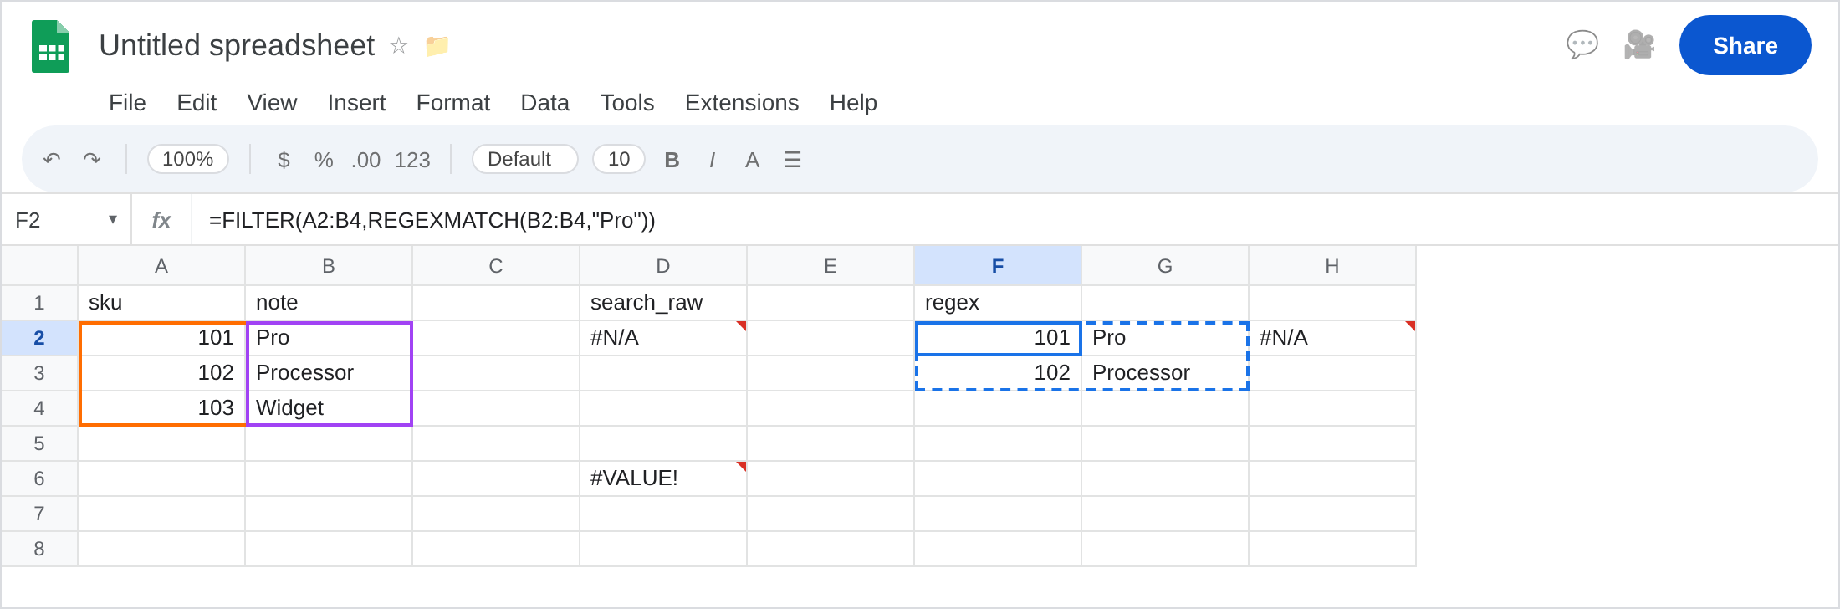Rename the Untitled spreadsheet title
The height and width of the screenshot is (609, 1840).
pyautogui.click(x=237, y=45)
